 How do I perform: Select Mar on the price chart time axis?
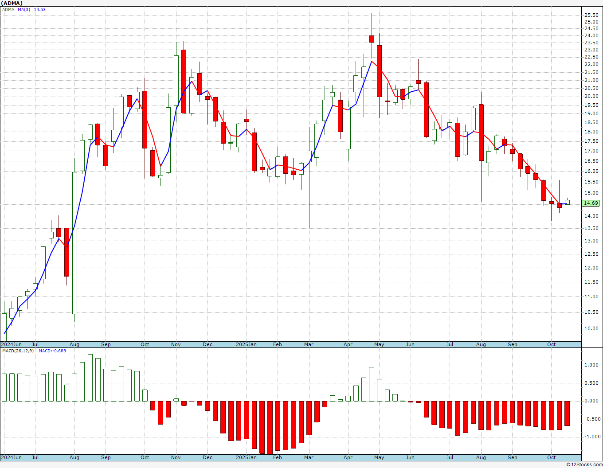[x=309, y=344]
